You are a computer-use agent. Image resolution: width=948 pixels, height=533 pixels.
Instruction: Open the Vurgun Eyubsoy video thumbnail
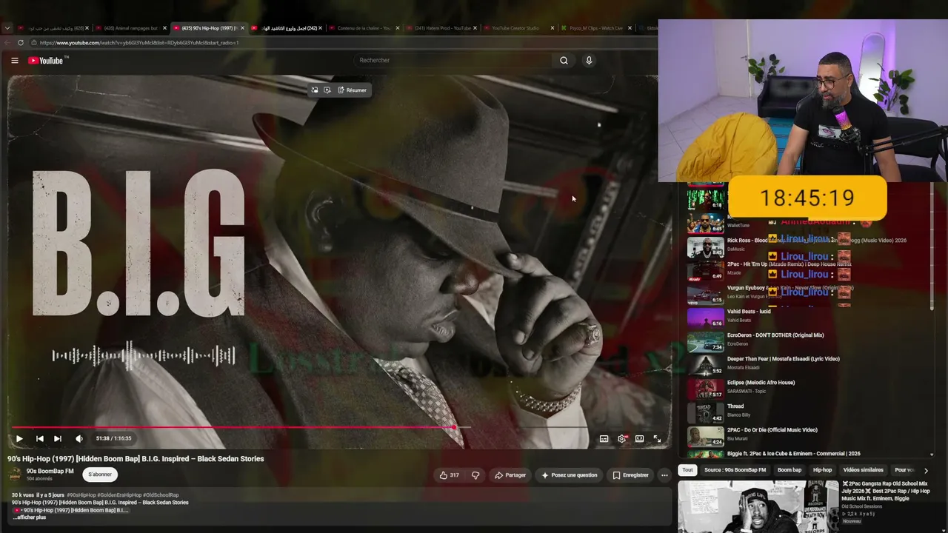(x=706, y=294)
